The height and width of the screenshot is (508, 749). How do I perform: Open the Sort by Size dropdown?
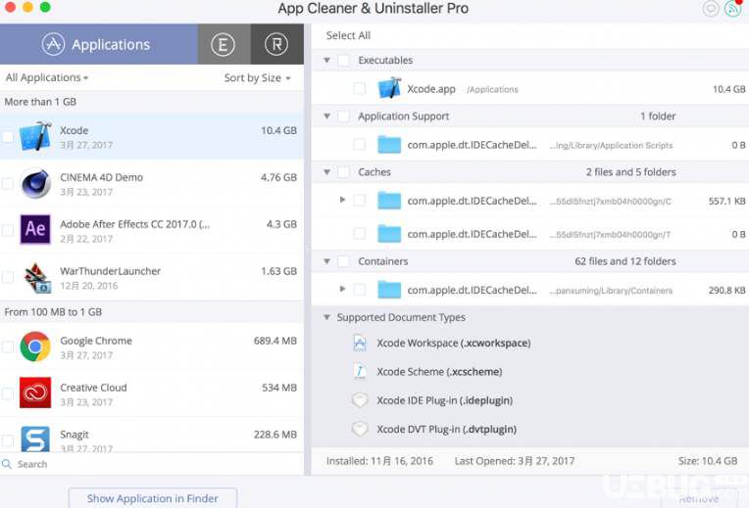[x=258, y=77]
